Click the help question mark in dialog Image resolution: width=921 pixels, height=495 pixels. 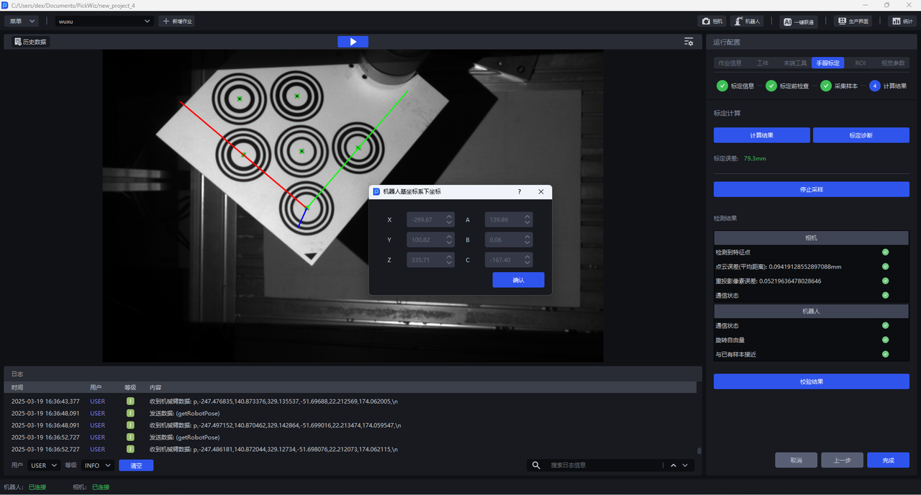[x=520, y=192]
